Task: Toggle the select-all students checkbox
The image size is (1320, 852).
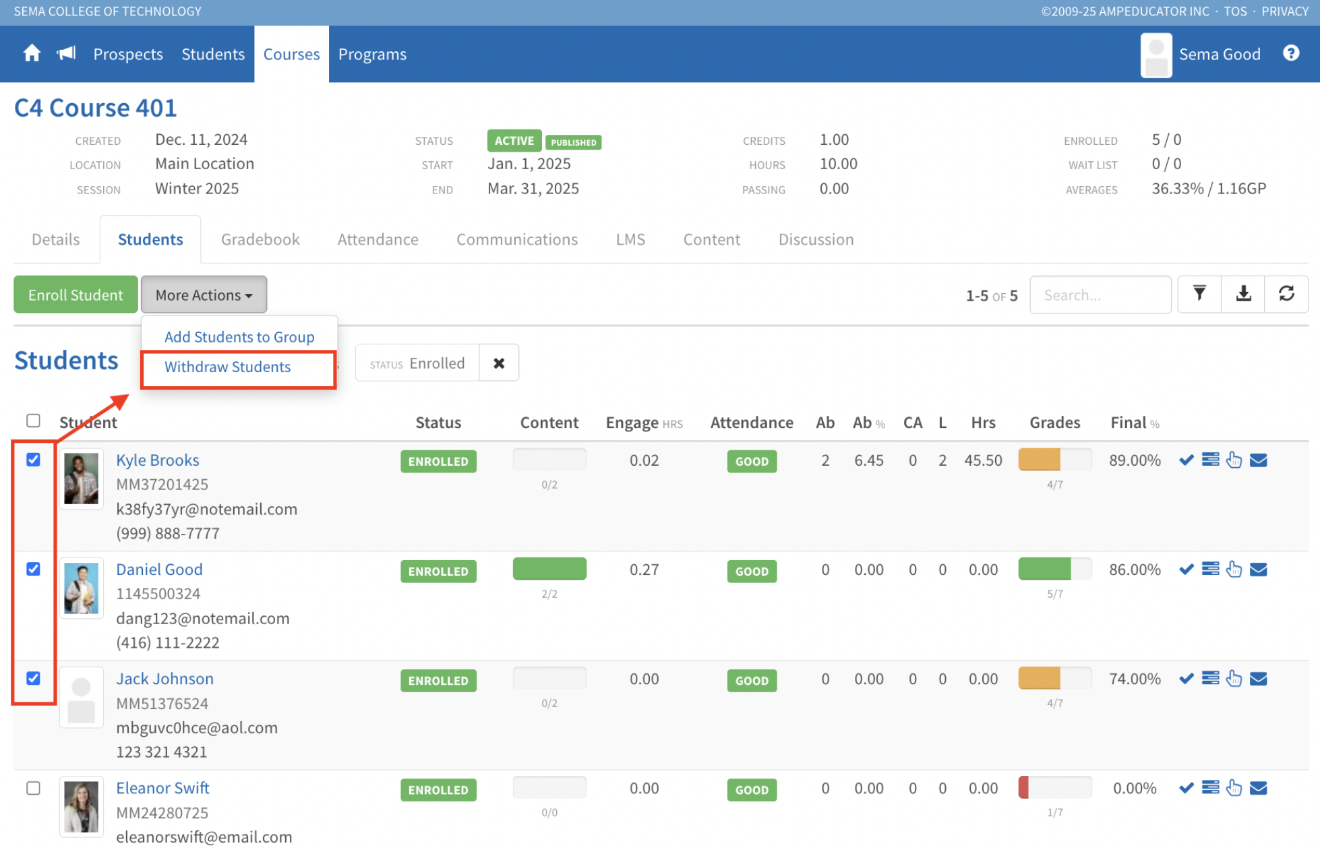Action: click(33, 421)
